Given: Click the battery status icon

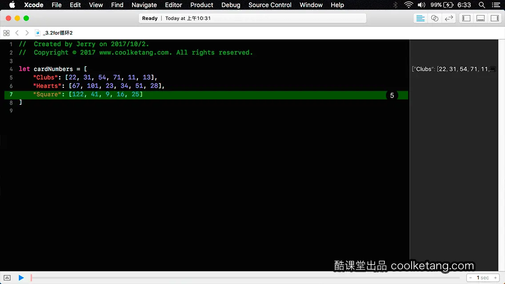Looking at the screenshot, I should point(448,5).
